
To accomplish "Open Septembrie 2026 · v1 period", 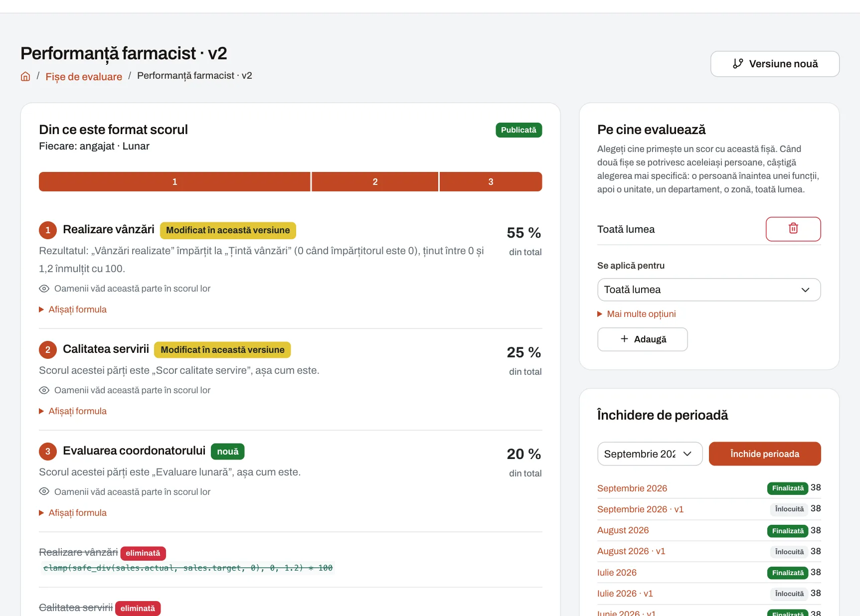I will click(640, 509).
